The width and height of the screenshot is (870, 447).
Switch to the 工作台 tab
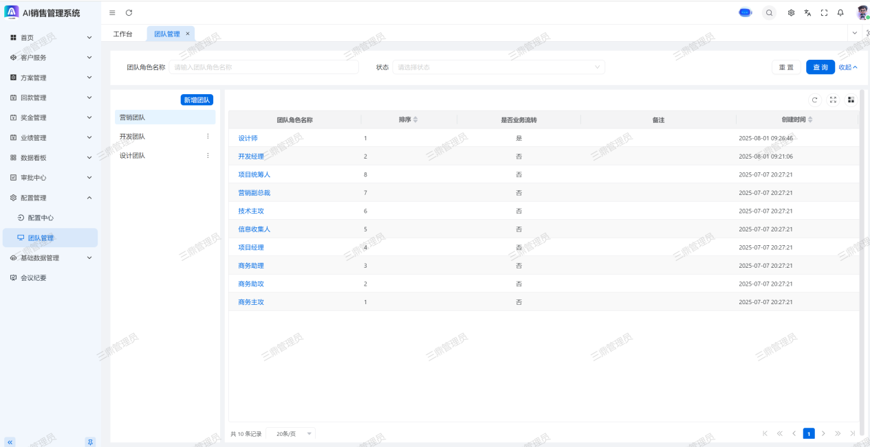[122, 34]
